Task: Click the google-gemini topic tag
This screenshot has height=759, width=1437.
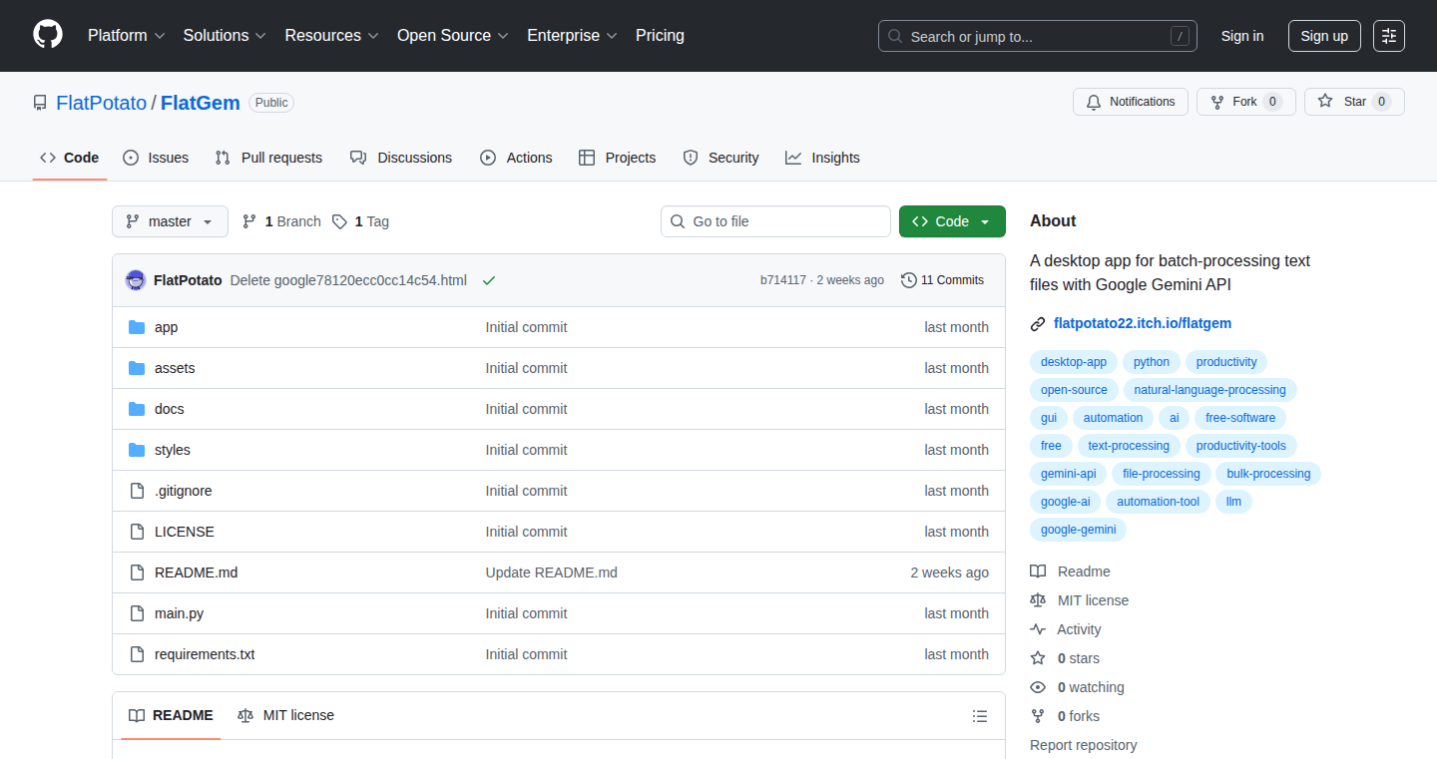Action: (1079, 530)
